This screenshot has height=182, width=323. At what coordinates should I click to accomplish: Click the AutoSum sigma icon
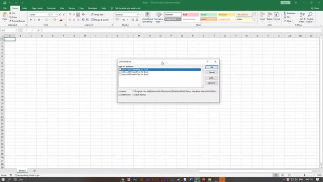pos(285,13)
